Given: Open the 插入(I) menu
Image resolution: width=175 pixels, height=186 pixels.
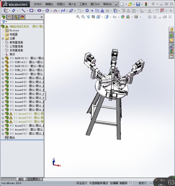Looking at the screenshot, I should coord(72,4).
